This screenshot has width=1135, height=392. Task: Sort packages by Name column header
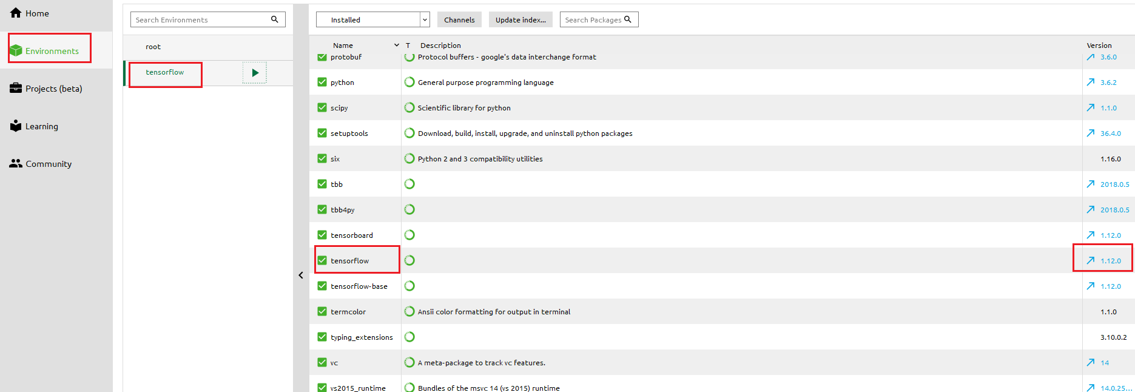pos(343,46)
